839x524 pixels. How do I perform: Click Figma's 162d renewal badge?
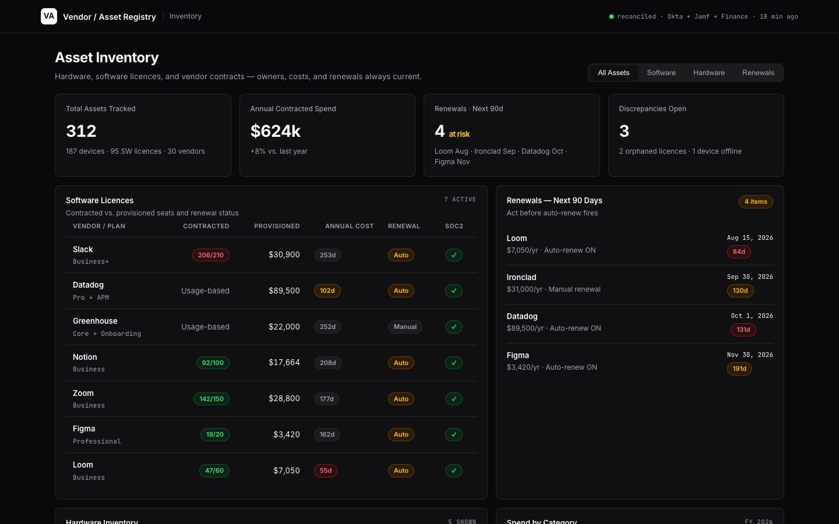point(327,434)
